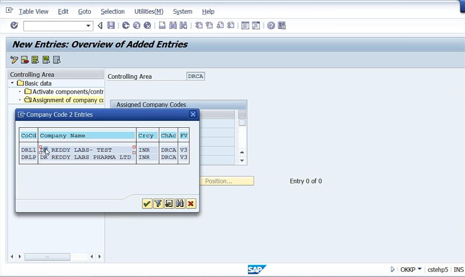Click in the command input field
Screen dimensions: 465x277
click(54, 26)
